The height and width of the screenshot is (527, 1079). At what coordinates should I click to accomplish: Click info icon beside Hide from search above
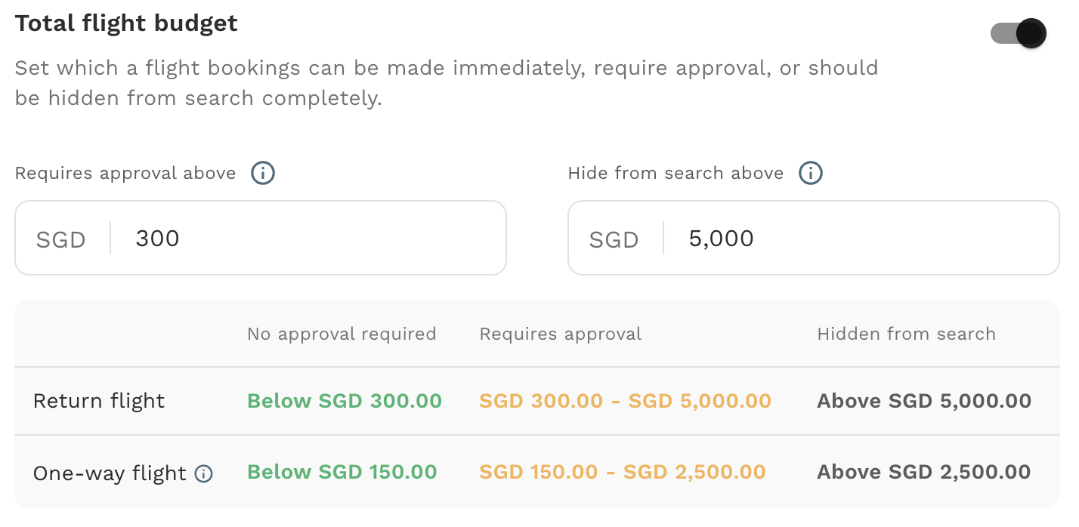point(811,174)
